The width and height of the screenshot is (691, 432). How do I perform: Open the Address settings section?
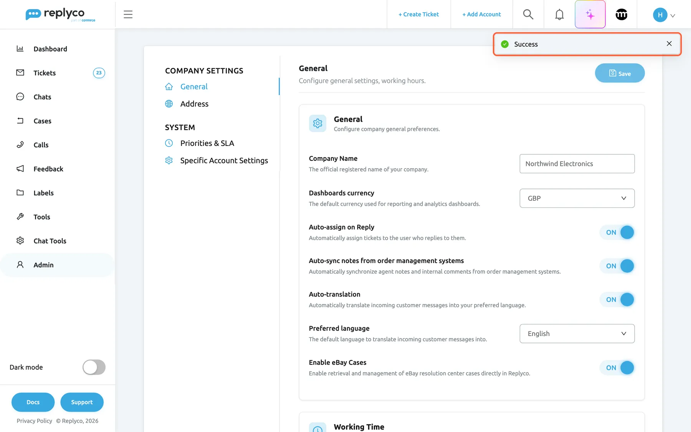[194, 104]
